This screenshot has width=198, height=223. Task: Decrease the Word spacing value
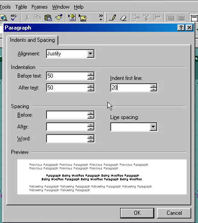click(91, 141)
